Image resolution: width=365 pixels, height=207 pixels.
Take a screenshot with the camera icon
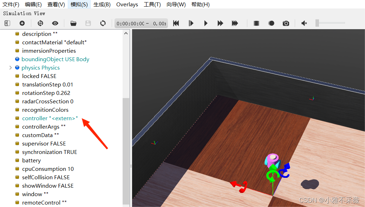pos(286,23)
